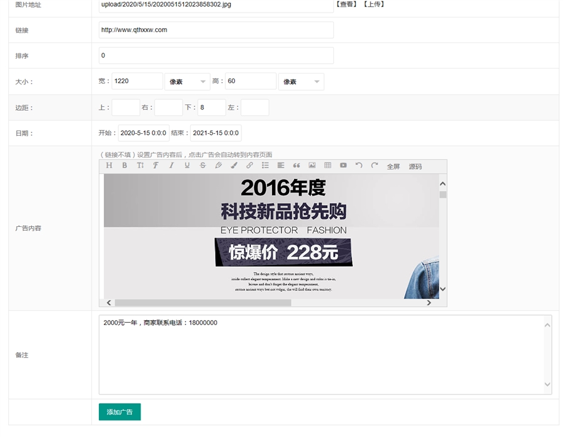Toggle bold formatting in ad editor
Screen dimensions: 563x437
point(124,166)
